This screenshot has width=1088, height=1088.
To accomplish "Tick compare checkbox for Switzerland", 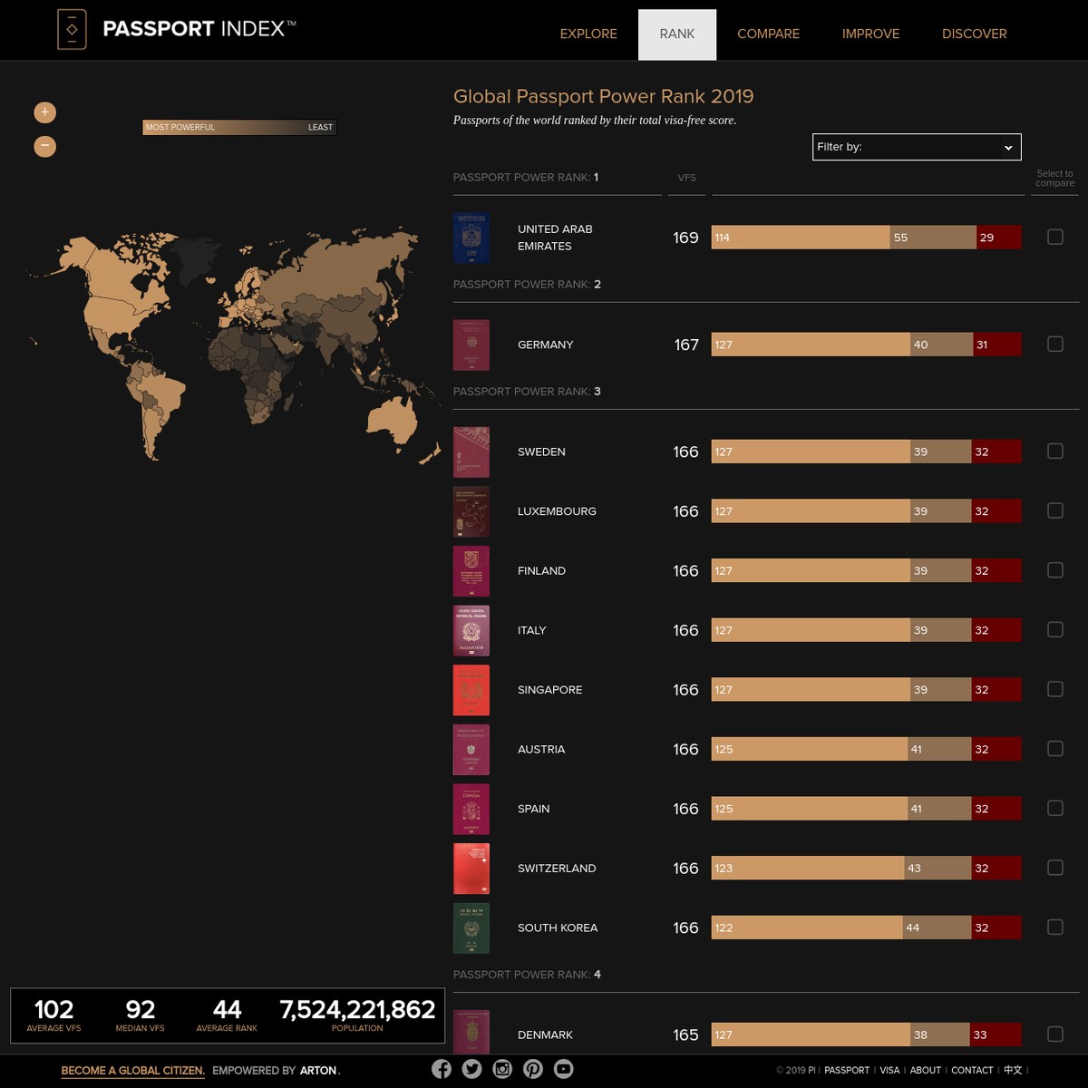I will pyautogui.click(x=1055, y=868).
